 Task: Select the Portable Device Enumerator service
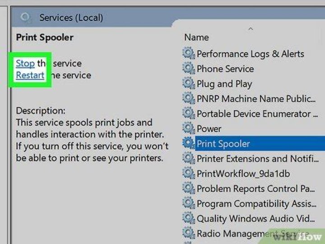[x=254, y=114]
